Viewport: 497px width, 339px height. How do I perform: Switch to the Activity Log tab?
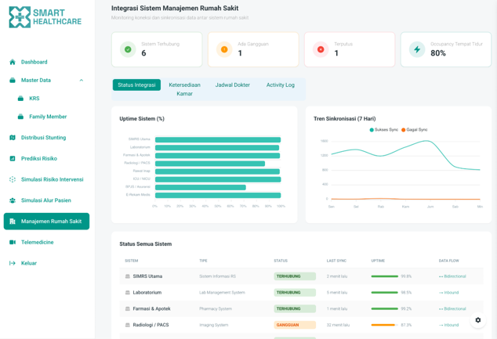280,85
